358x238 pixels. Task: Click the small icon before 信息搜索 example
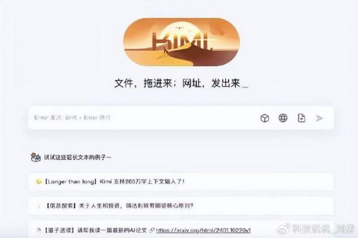(39, 206)
